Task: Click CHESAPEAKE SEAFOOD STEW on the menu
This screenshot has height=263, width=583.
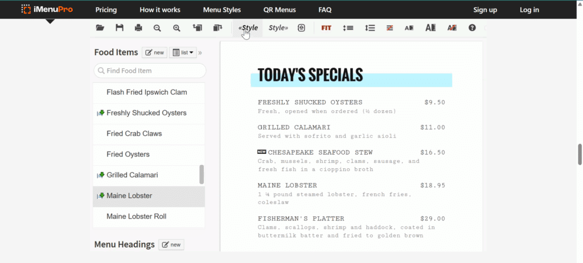Action: [320, 152]
